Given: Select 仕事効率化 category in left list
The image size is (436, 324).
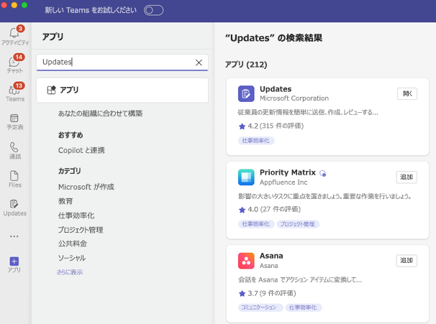Looking at the screenshot, I should pos(76,216).
